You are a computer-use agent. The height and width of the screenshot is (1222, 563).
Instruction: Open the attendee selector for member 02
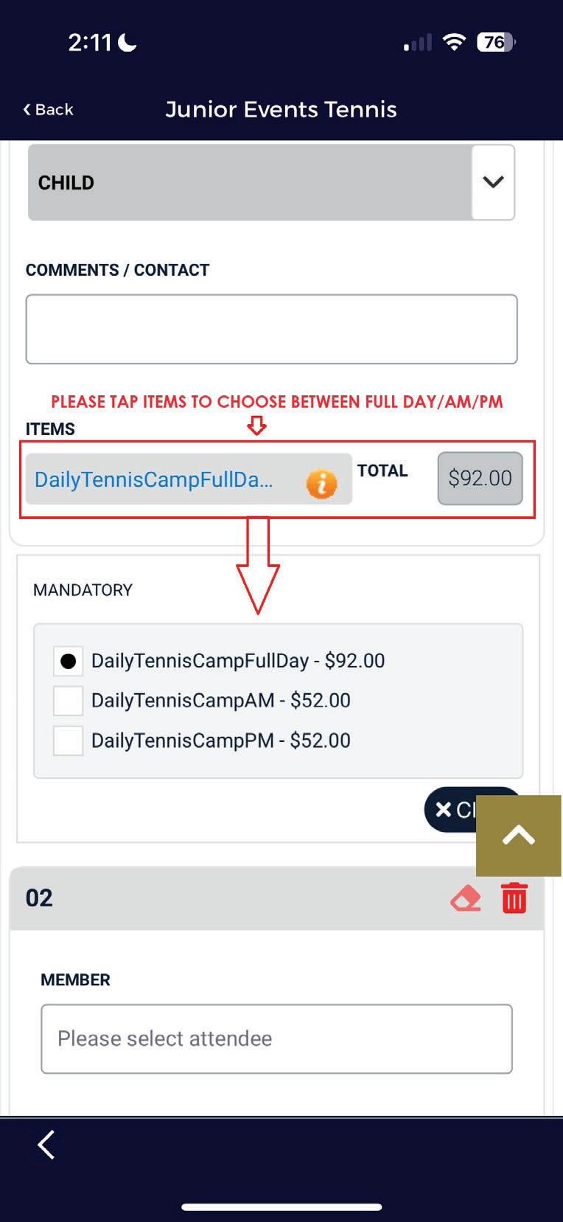[276, 1038]
